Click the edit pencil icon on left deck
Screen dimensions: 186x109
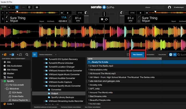click(x=70, y=17)
